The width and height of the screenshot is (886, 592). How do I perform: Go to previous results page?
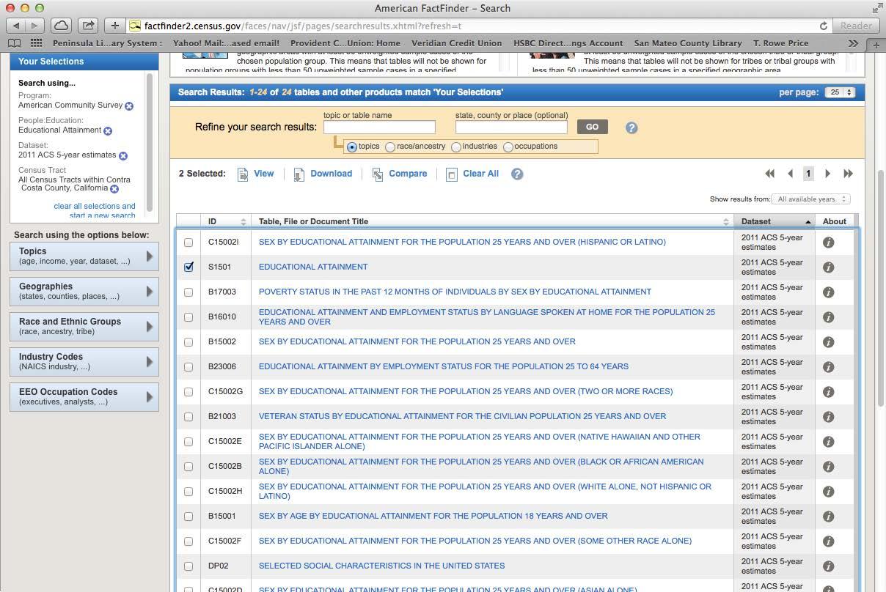click(x=790, y=174)
